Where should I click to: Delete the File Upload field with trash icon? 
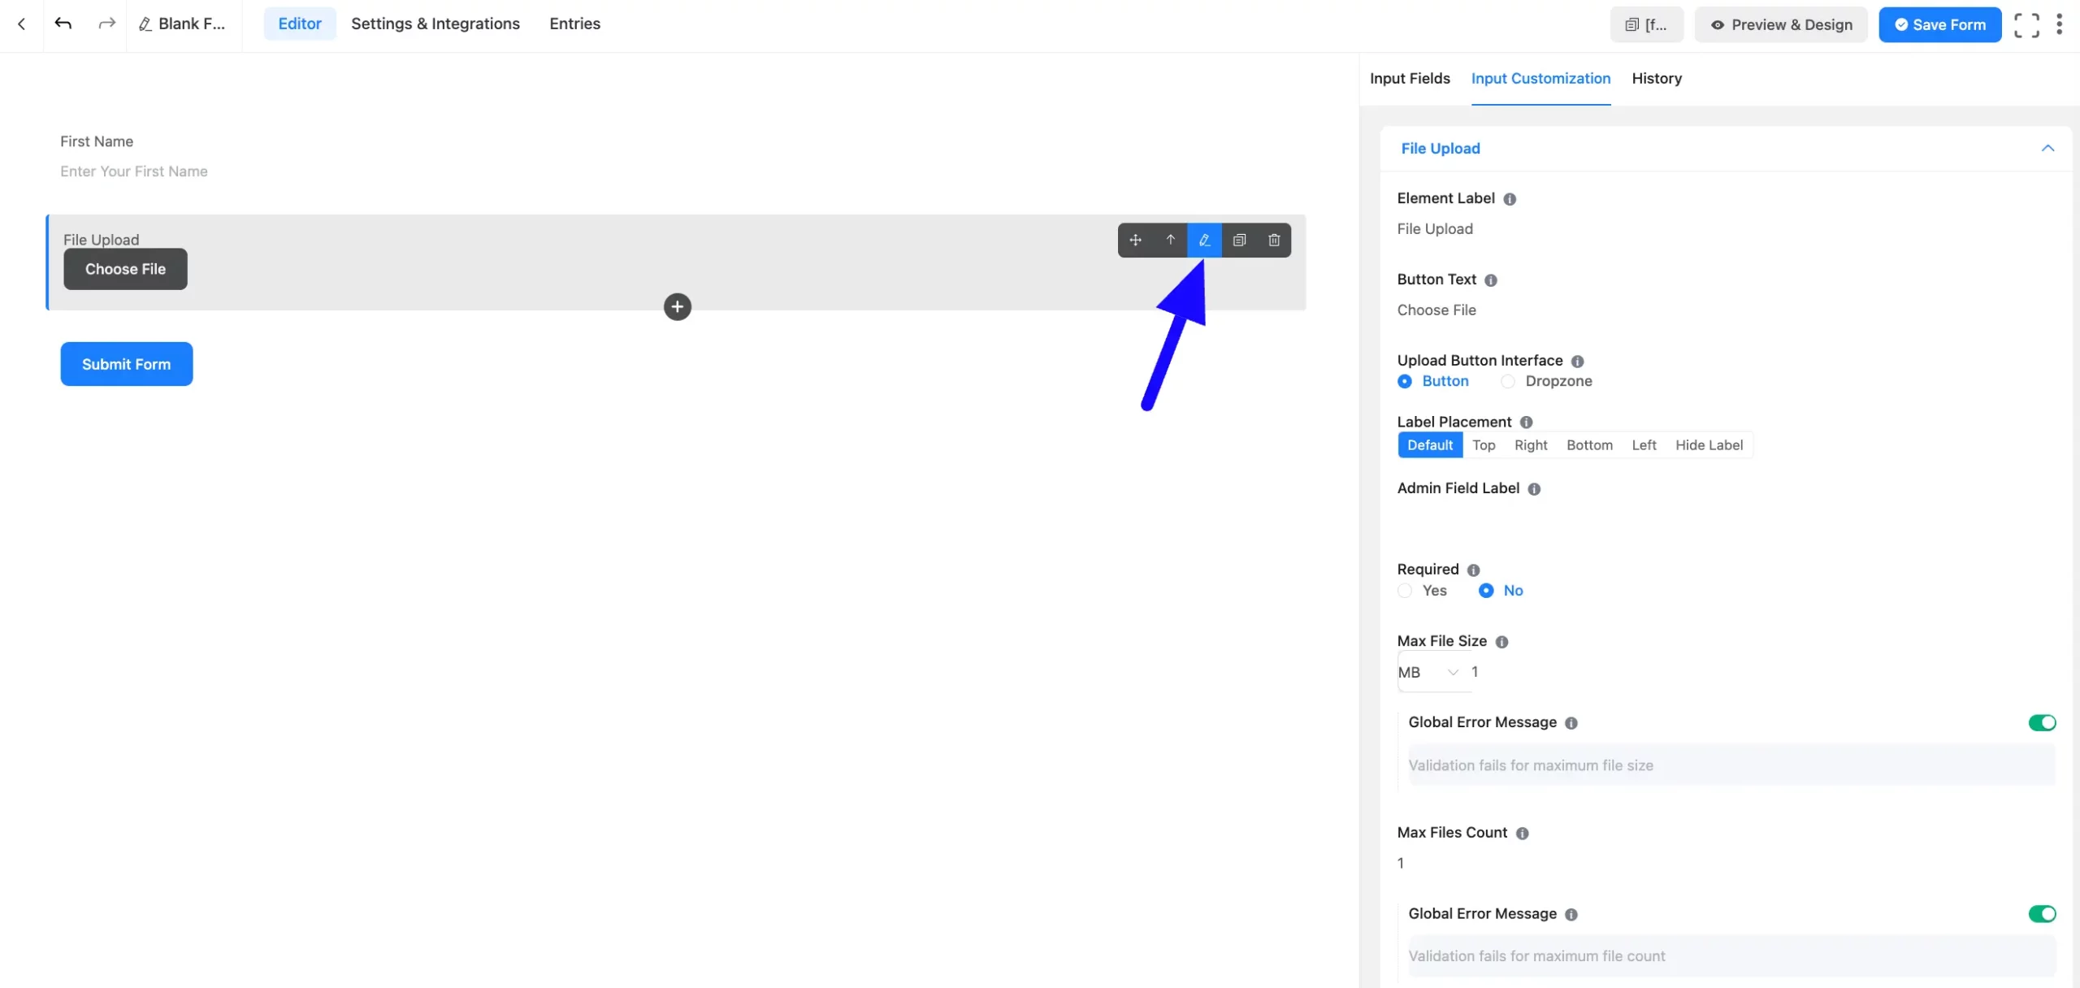(x=1274, y=240)
